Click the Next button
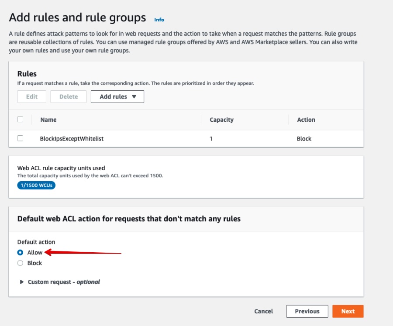Image resolution: width=393 pixels, height=326 pixels. tap(348, 311)
